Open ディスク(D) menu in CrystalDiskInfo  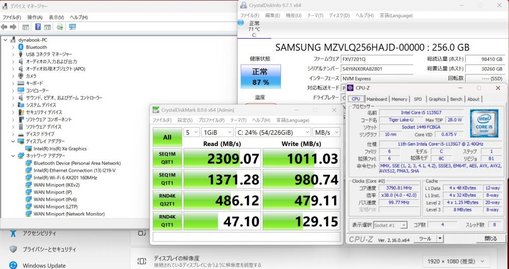339,16
